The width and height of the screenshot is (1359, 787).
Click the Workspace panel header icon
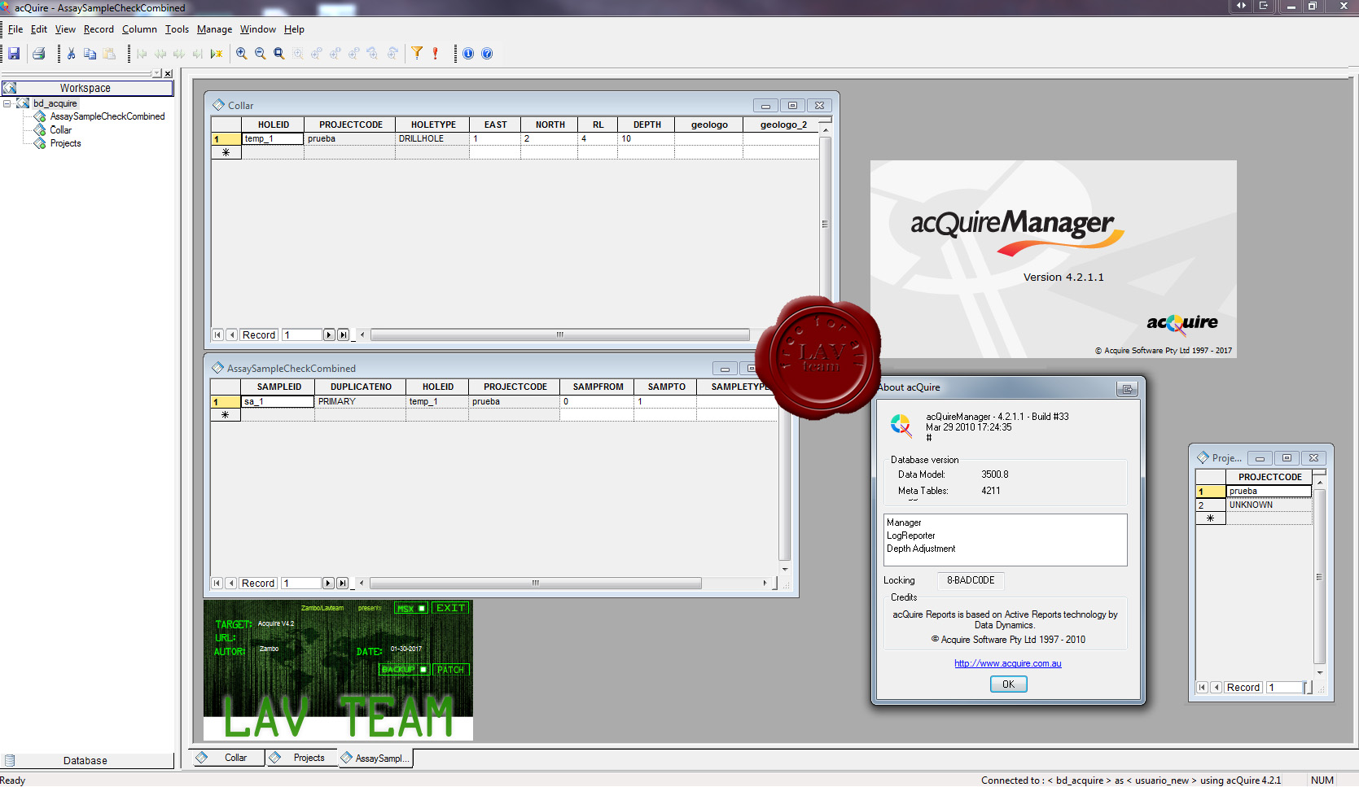[x=9, y=88]
